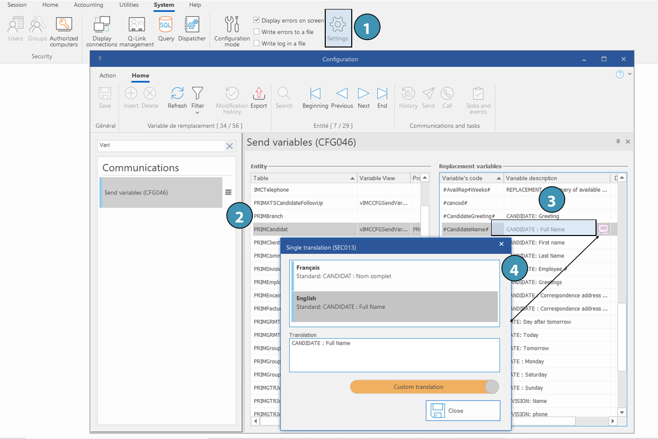Open translation icon beside CandidateName row
The width and height of the screenshot is (658, 439).
(604, 229)
